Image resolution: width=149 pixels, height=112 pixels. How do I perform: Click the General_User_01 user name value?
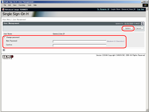tap(59, 34)
